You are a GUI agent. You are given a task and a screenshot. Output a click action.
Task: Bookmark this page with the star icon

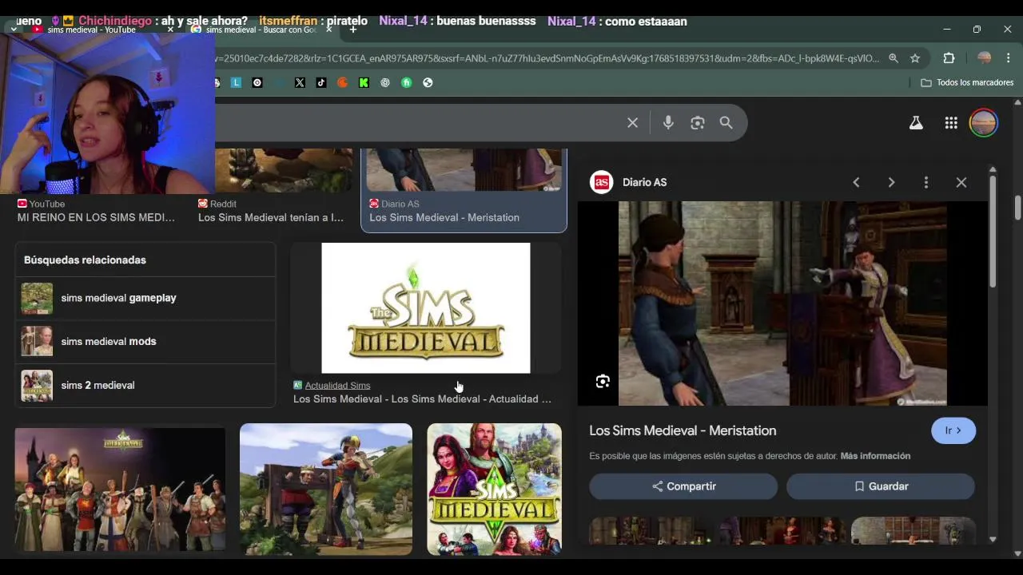point(915,58)
